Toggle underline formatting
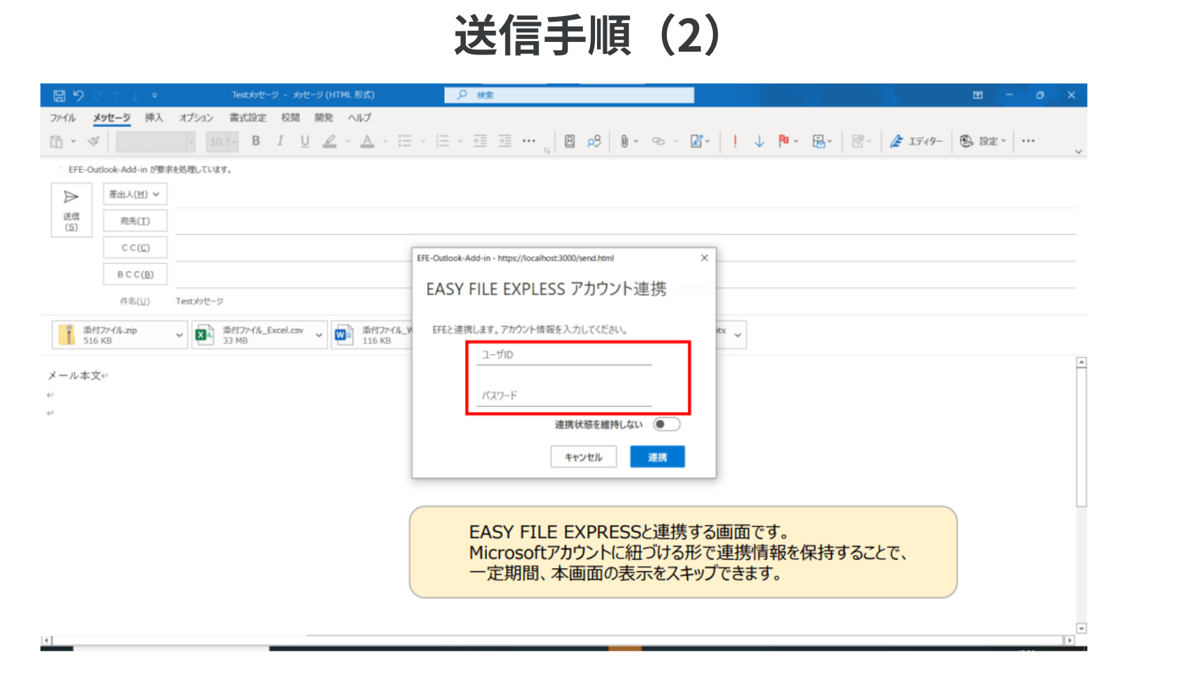The image size is (1201, 678). point(305,141)
